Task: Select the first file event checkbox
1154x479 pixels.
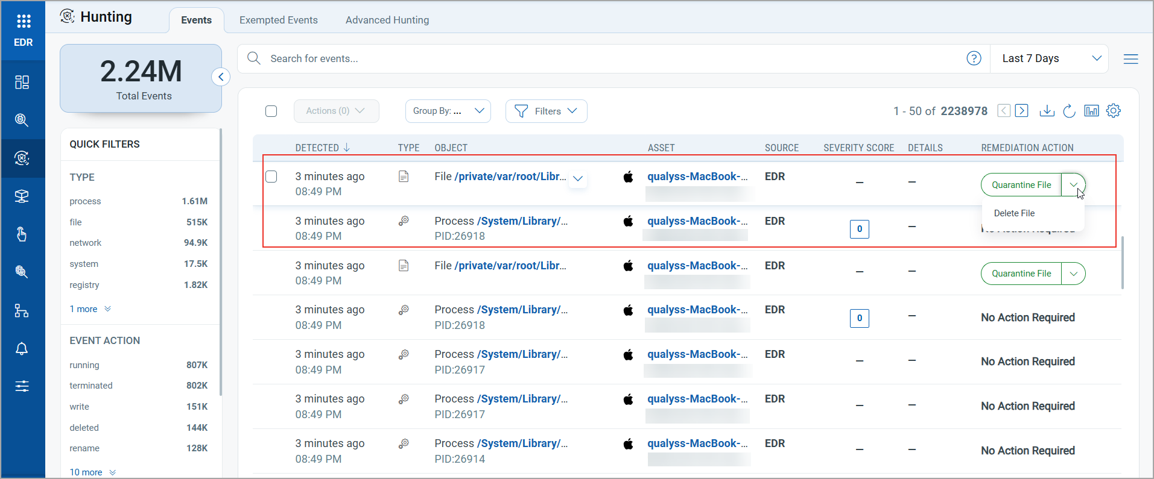Action: coord(271,177)
